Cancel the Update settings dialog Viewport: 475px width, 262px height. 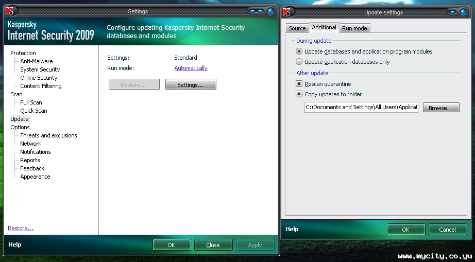[447, 230]
